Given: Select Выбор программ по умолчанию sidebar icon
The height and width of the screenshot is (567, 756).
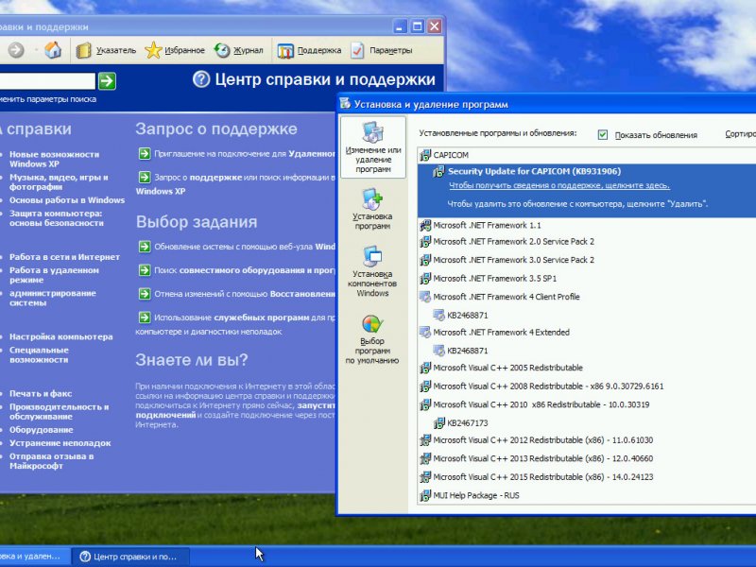Looking at the screenshot, I should coord(372,340).
